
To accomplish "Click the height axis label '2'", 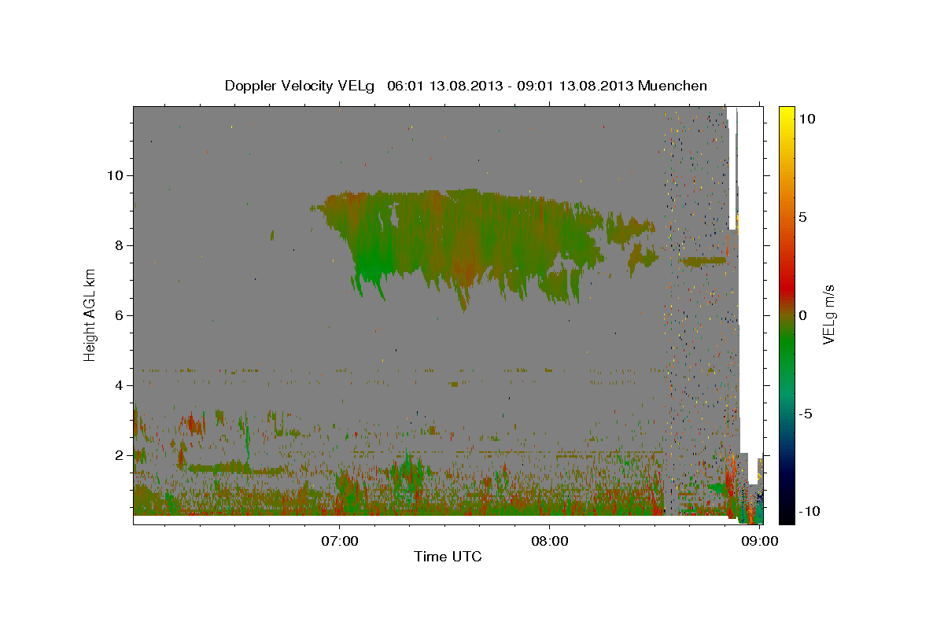I will pyautogui.click(x=120, y=455).
